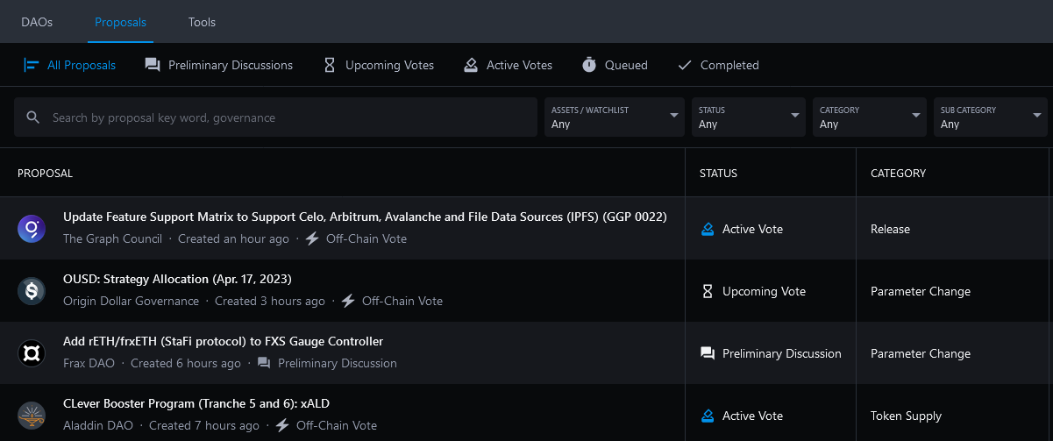
Task: Open the OUSD Strategy Allocation proposal
Action: (177, 279)
